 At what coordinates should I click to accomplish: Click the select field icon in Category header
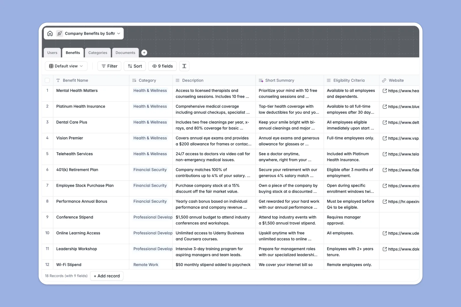pyautogui.click(x=134, y=80)
